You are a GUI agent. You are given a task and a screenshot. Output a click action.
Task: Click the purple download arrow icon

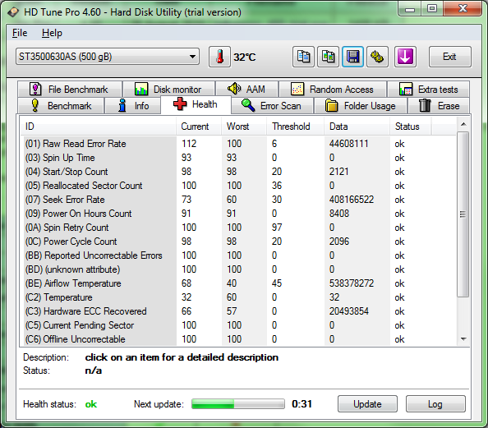click(x=405, y=57)
